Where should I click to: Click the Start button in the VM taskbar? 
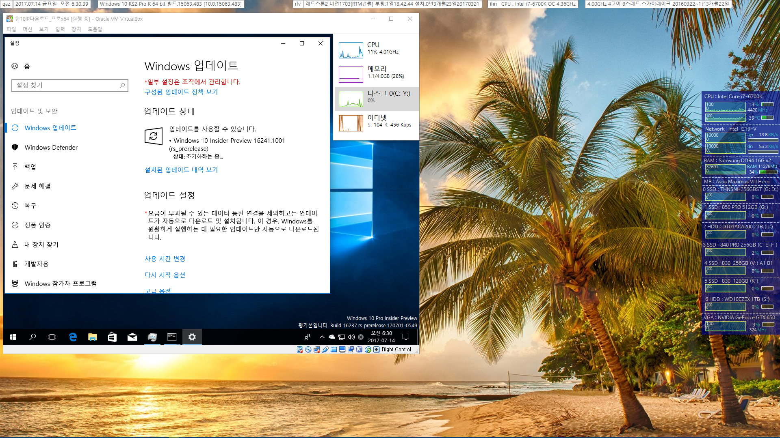[x=13, y=337]
